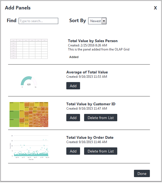This screenshot has width=162, height=186.
Task: Click the Add Panels dialog heading
Action: [x=18, y=8]
